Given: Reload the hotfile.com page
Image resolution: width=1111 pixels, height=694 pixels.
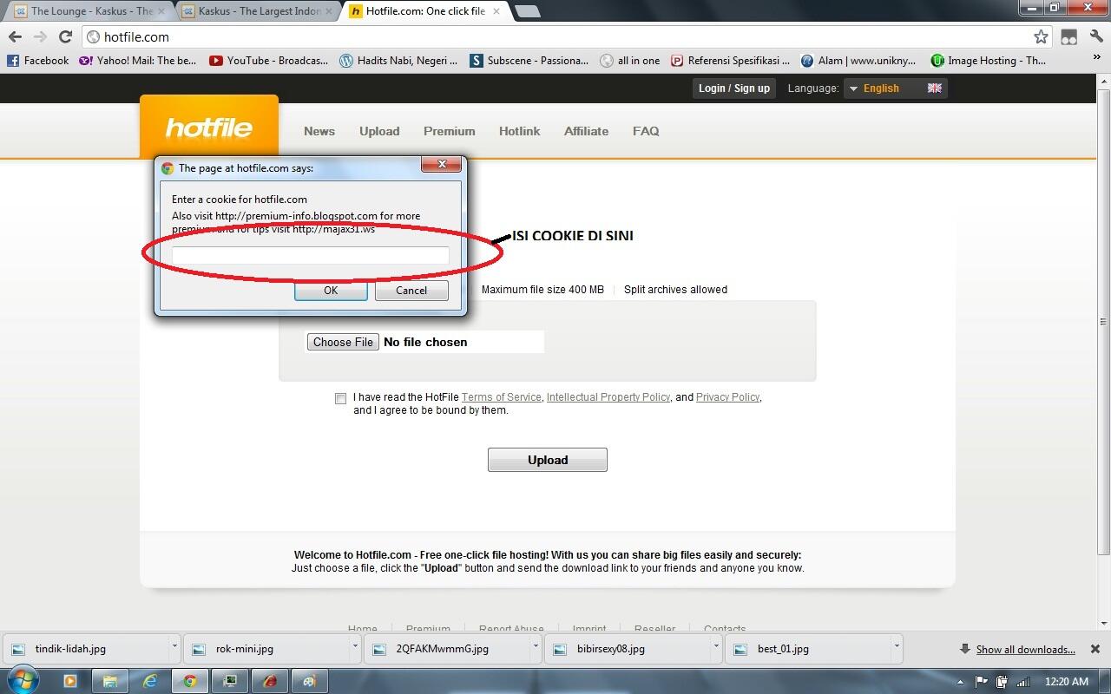Looking at the screenshot, I should click(x=65, y=36).
